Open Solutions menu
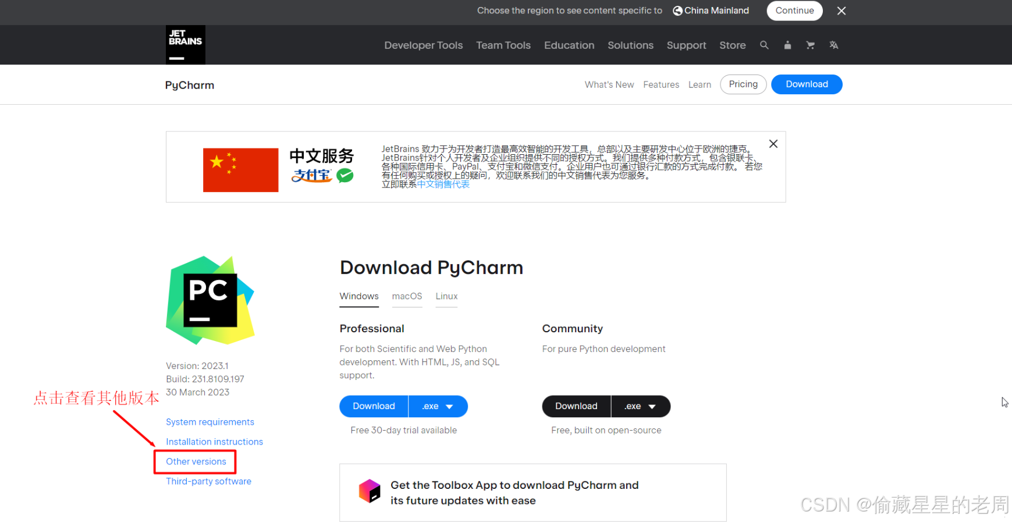This screenshot has width=1012, height=522. coord(630,45)
